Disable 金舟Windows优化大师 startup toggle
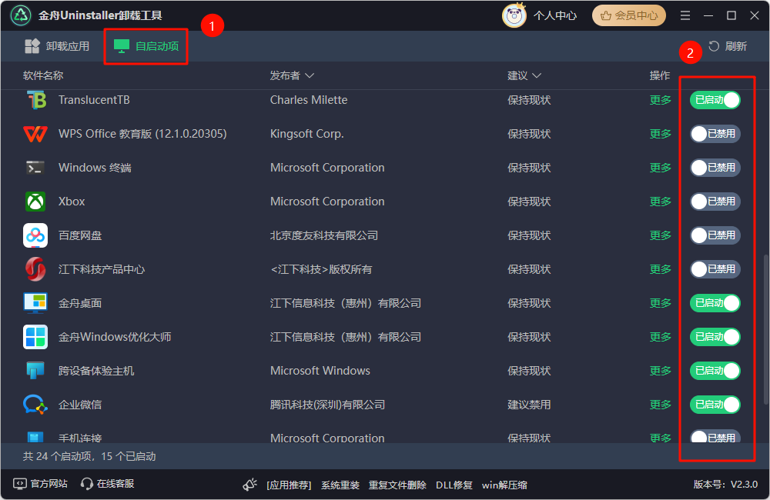The height and width of the screenshot is (500, 770). [x=715, y=337]
